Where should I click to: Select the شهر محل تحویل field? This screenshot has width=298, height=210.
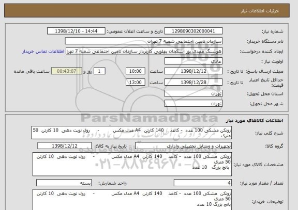[x=193, y=104]
